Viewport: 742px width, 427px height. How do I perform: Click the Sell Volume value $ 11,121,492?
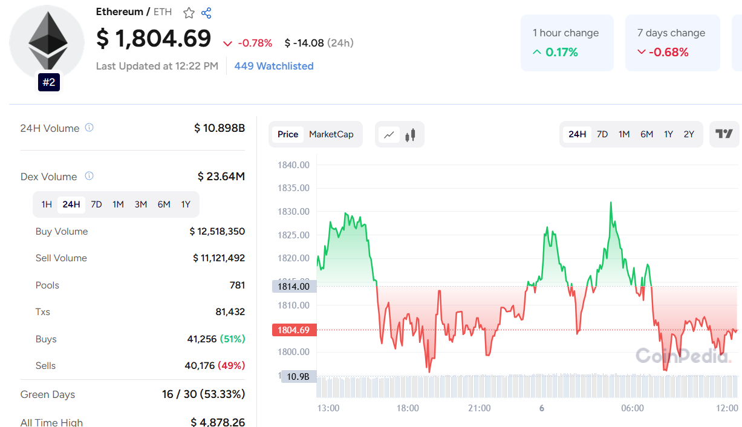(219, 258)
